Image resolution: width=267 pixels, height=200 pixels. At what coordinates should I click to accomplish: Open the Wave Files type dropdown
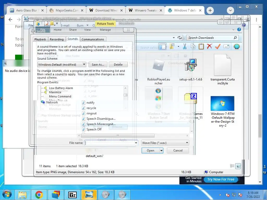[x=165, y=143]
